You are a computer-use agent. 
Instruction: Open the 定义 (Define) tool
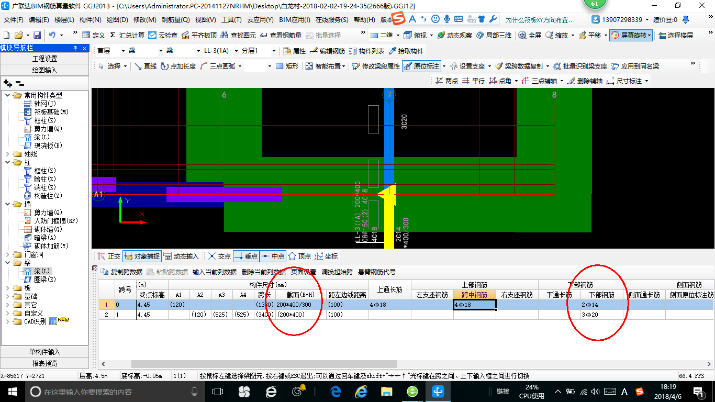pos(94,35)
